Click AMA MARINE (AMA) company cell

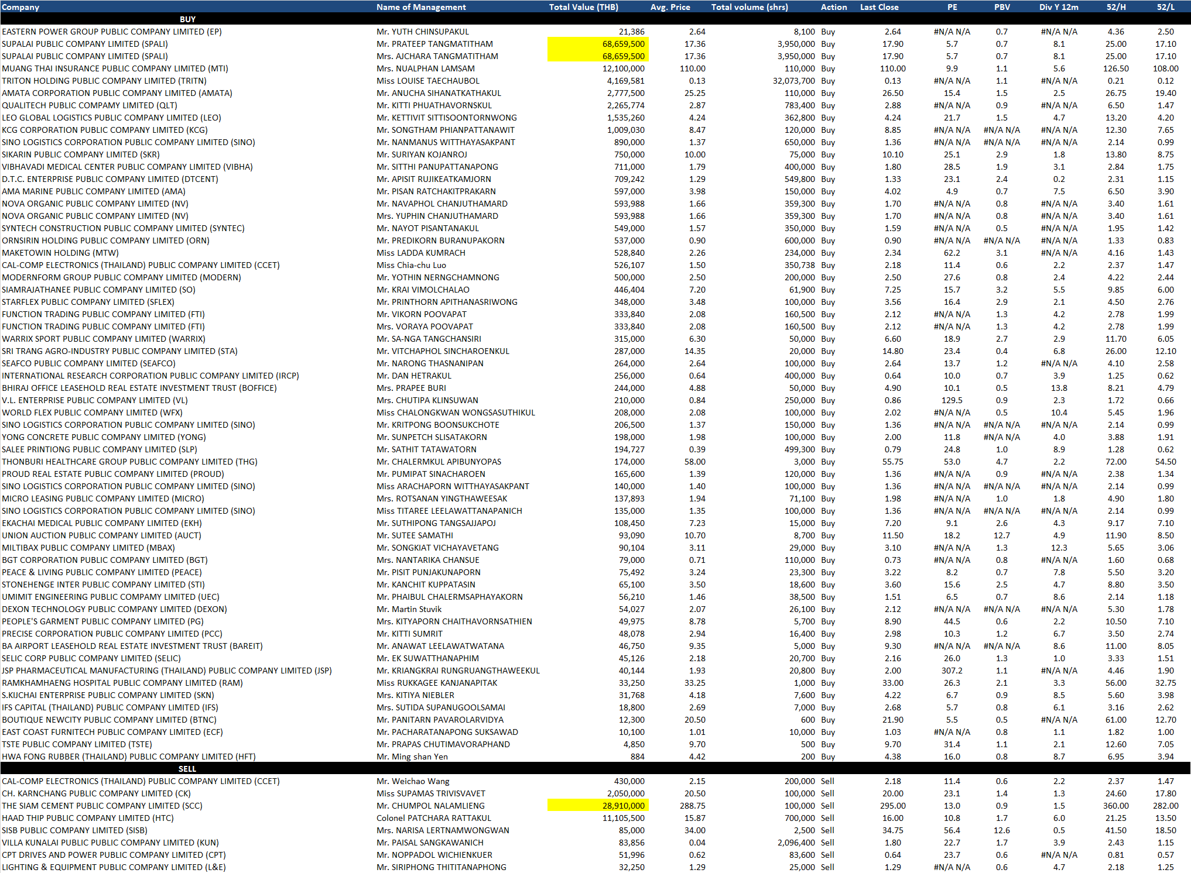point(93,191)
